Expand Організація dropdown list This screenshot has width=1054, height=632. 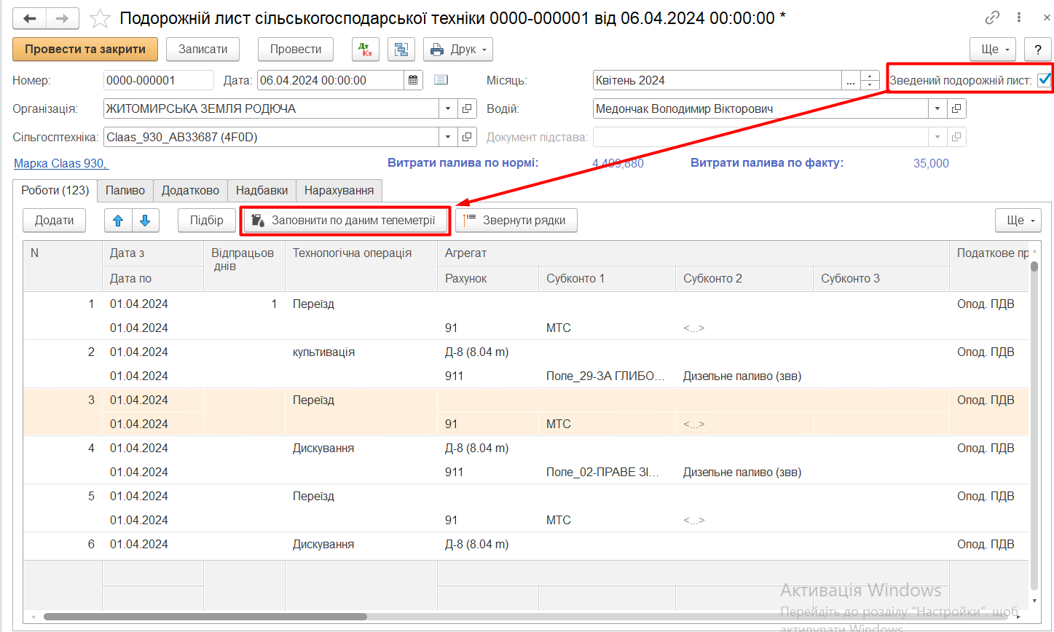pyautogui.click(x=449, y=108)
